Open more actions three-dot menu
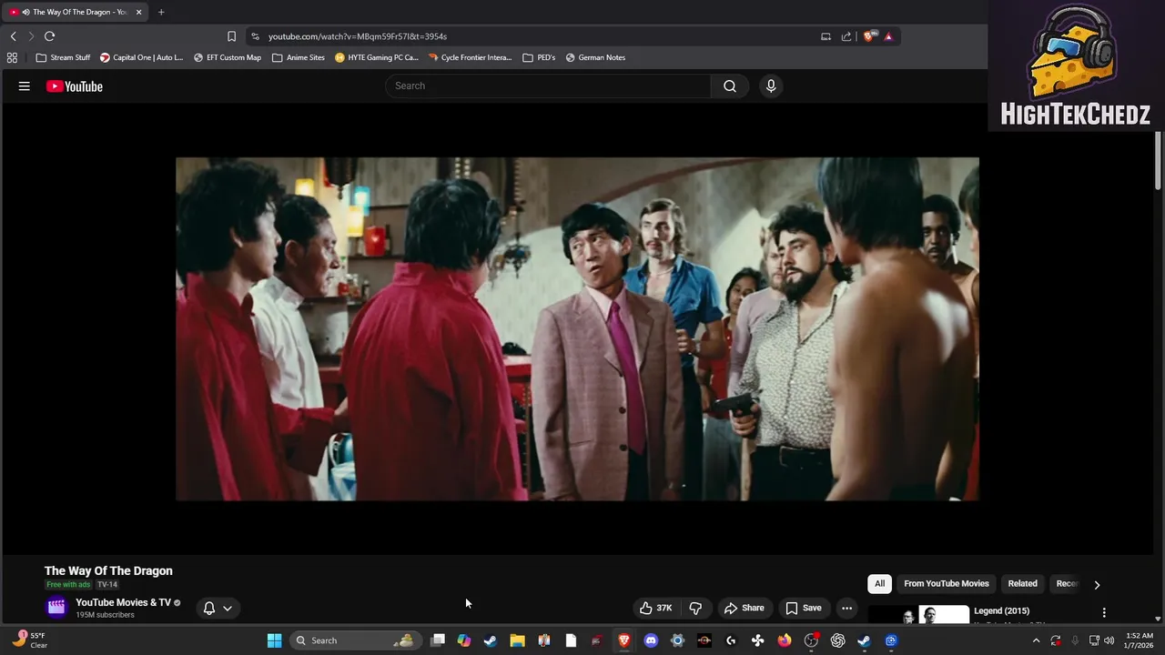 pyautogui.click(x=846, y=608)
